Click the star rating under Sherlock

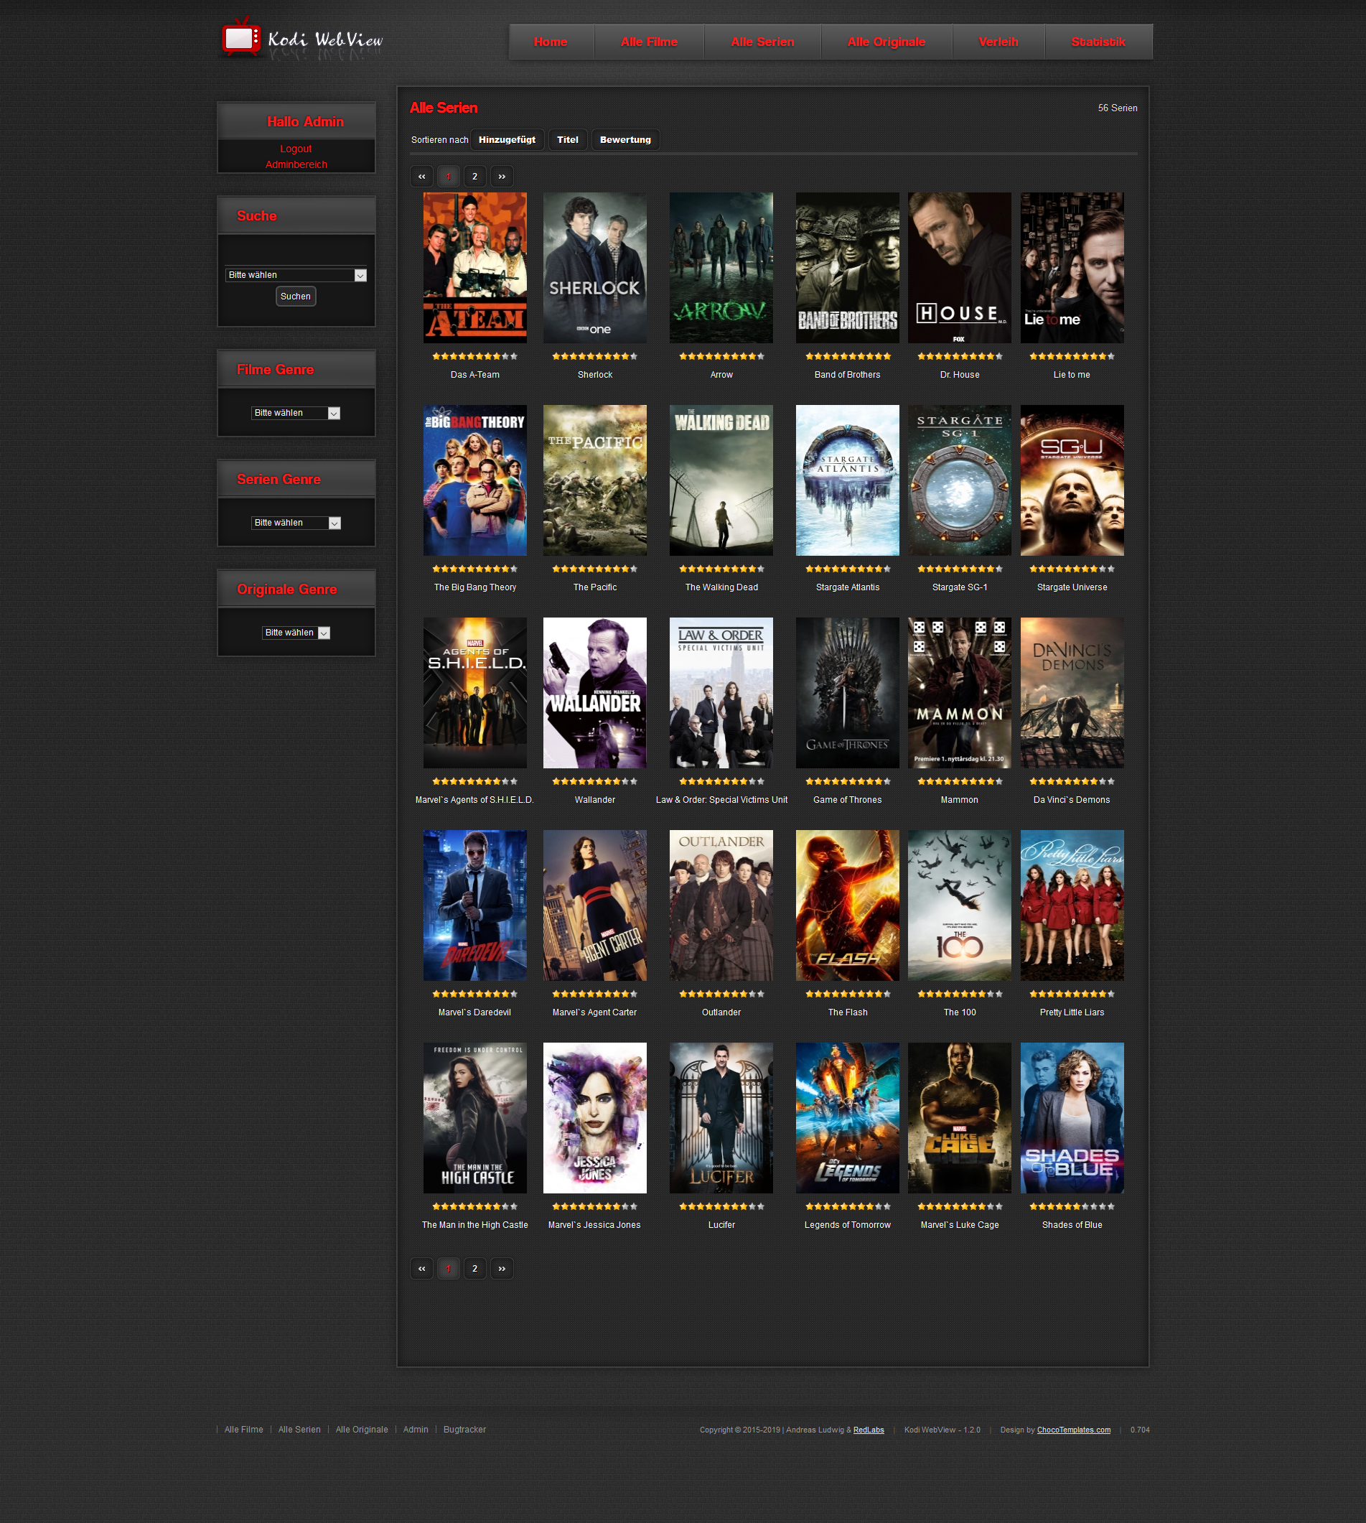pos(594,357)
